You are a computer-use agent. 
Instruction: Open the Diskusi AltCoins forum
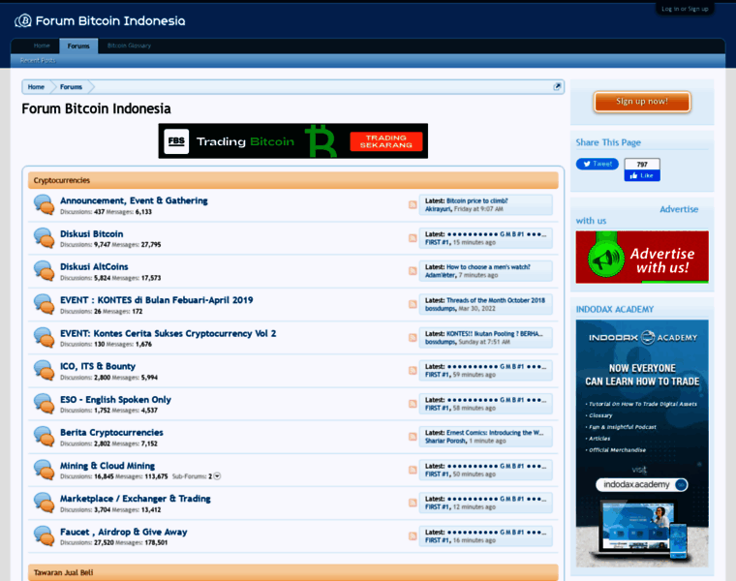pyautogui.click(x=94, y=266)
